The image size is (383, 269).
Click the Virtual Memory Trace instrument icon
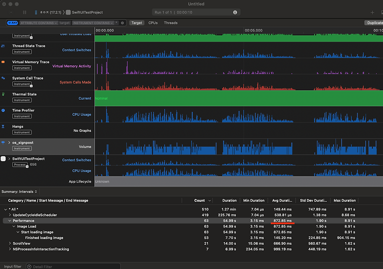[3, 62]
